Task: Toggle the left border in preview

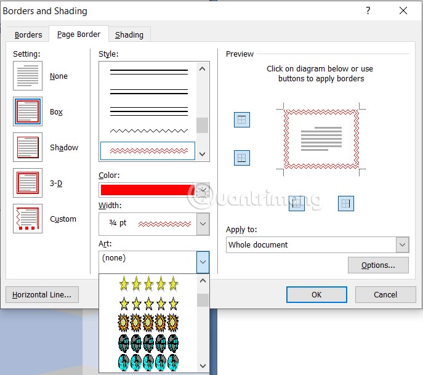Action: (297, 203)
